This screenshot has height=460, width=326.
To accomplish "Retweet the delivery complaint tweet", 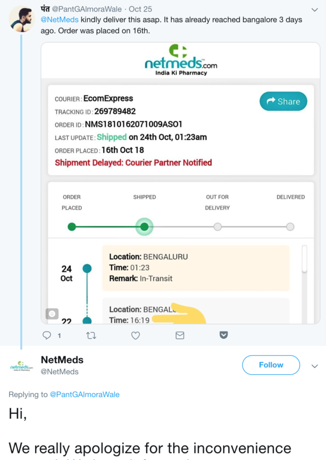I will (91, 335).
